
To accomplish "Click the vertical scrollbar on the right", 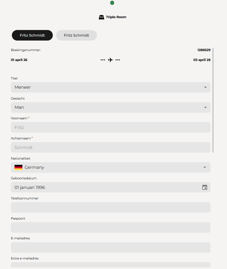I will [213, 100].
